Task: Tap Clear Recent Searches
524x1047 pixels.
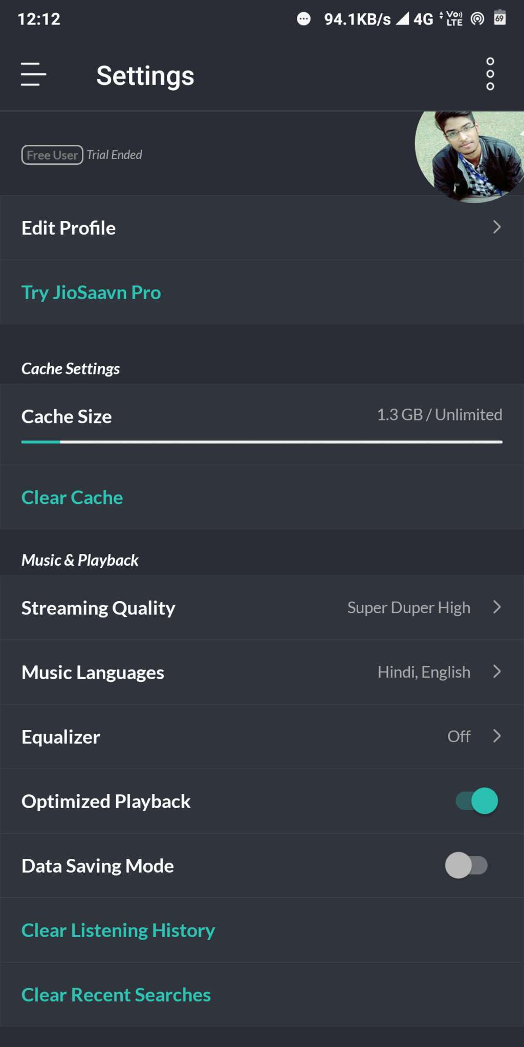Action: [x=116, y=995]
